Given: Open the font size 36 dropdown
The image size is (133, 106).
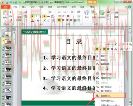Looking at the screenshot, I should [x=55, y=12].
